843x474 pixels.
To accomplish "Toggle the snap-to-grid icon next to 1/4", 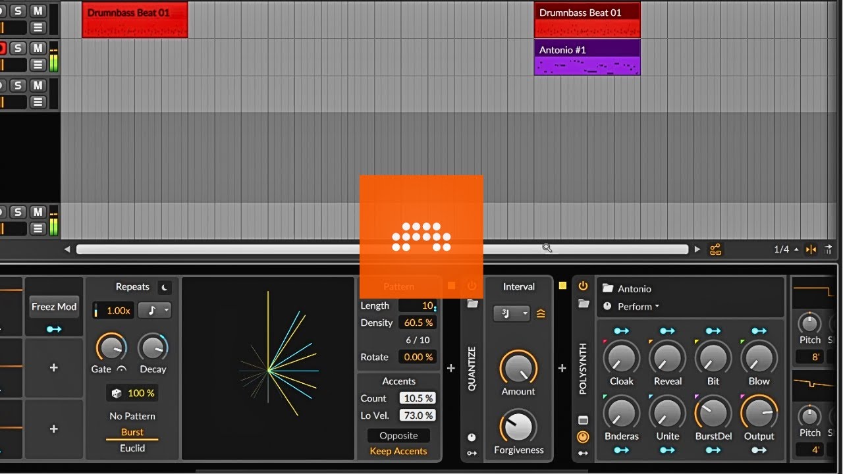I will [811, 250].
